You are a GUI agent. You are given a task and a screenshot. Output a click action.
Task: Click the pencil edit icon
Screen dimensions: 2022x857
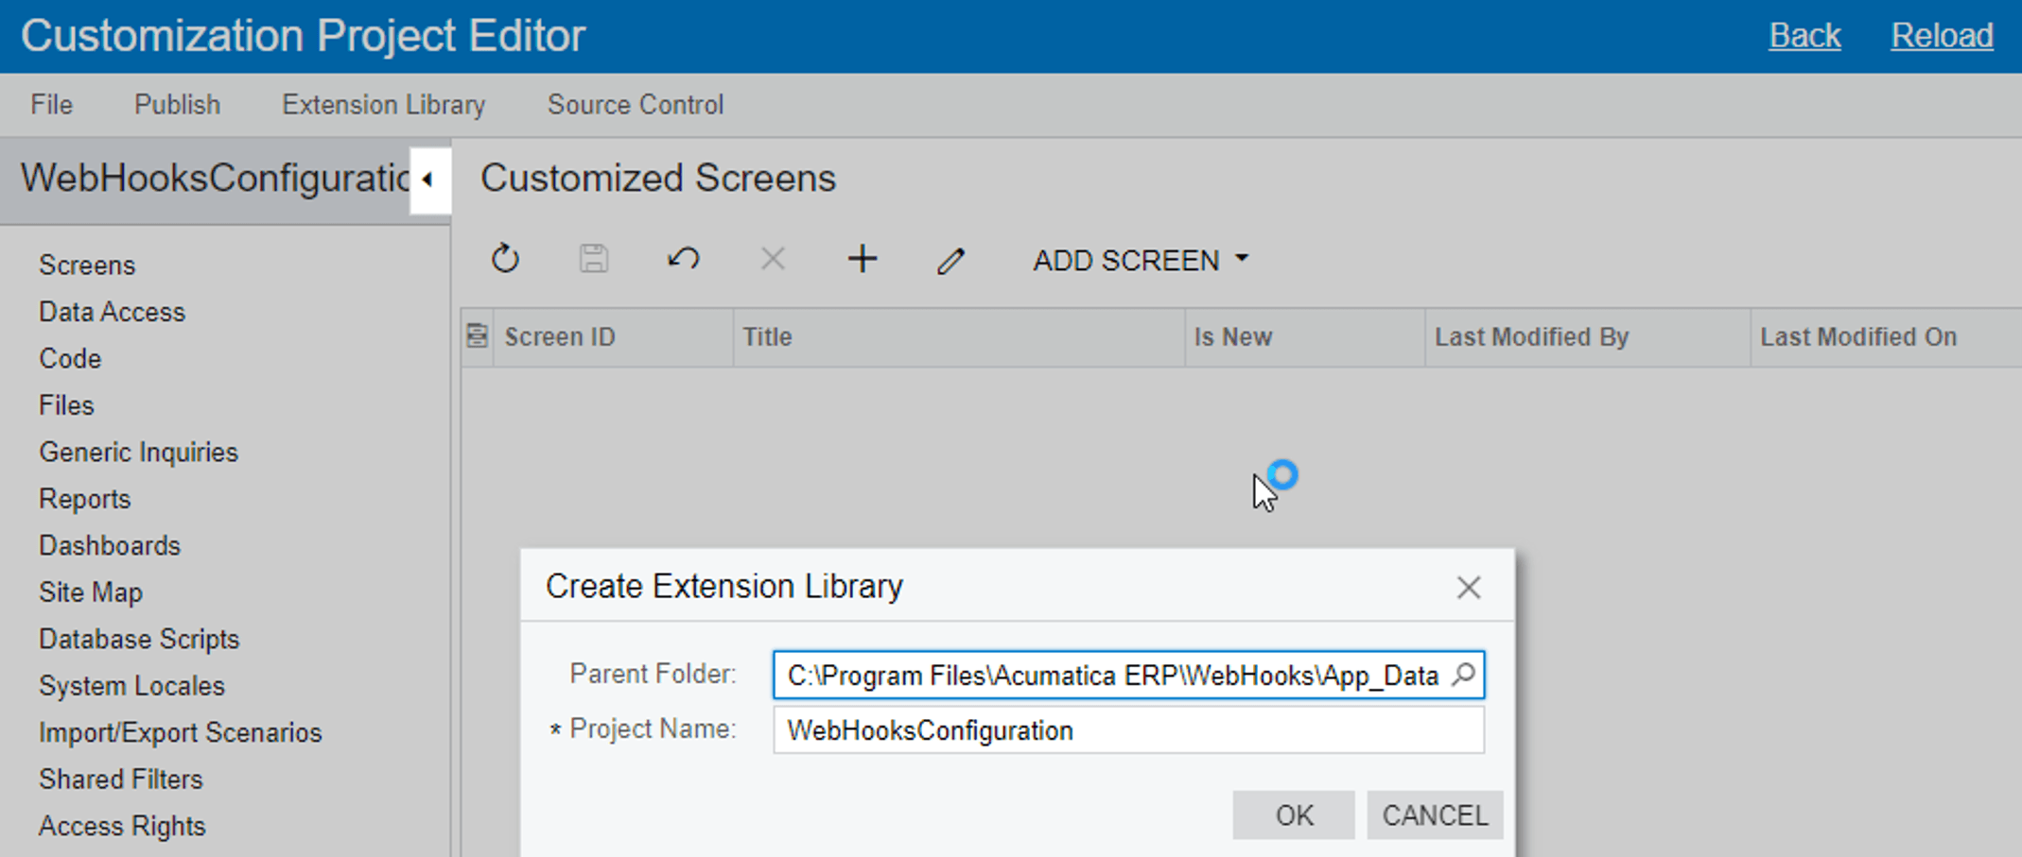950,260
